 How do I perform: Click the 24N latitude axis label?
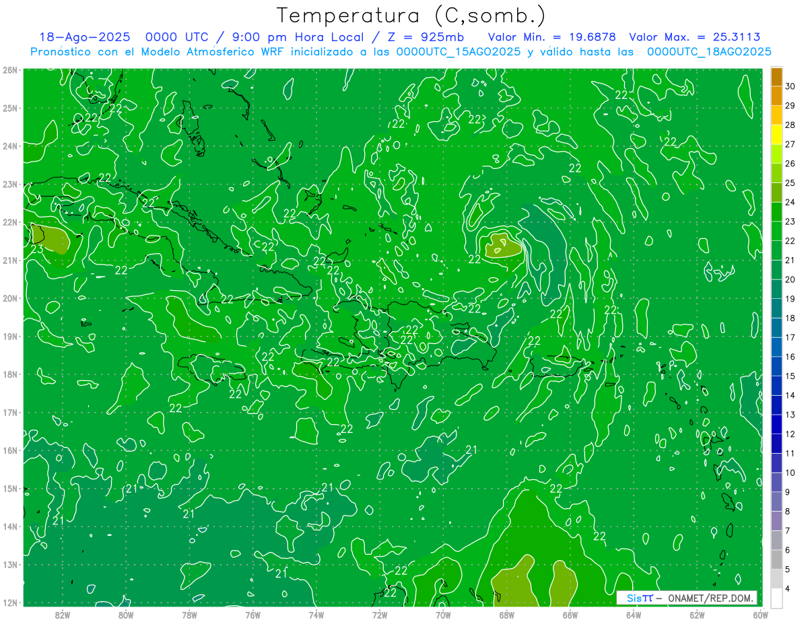(x=10, y=146)
